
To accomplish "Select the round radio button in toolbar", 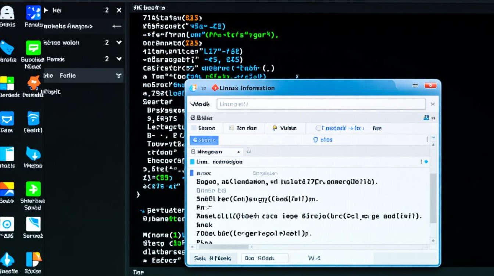I will pyautogui.click(x=318, y=128).
